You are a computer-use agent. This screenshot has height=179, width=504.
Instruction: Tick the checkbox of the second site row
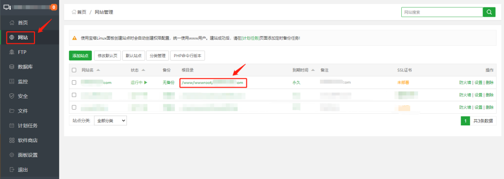click(74, 95)
